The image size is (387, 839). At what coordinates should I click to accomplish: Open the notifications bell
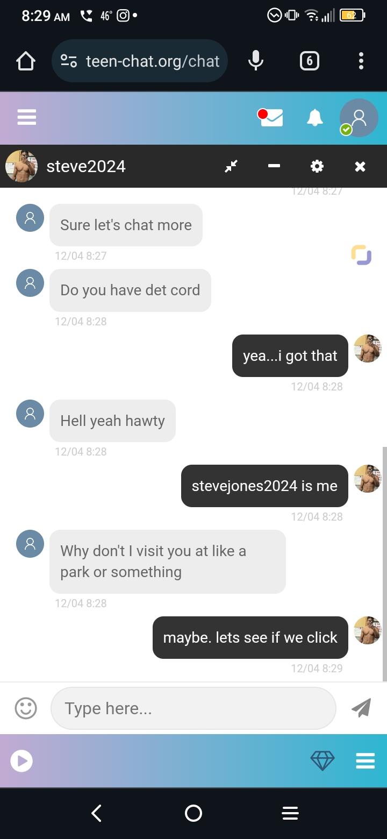(x=315, y=117)
